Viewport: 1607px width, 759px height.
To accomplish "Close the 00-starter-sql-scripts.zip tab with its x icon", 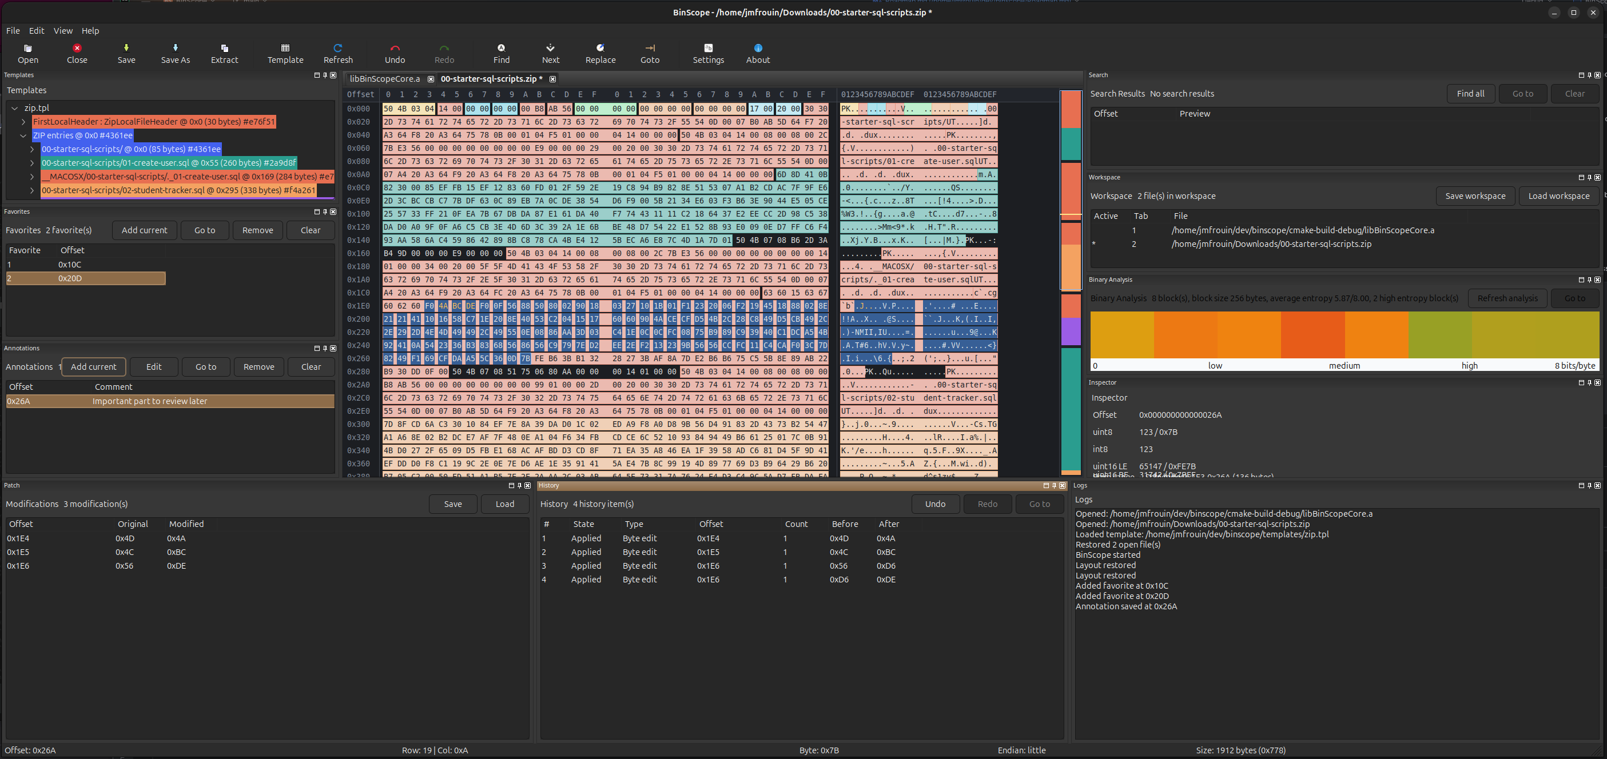I will 552,79.
